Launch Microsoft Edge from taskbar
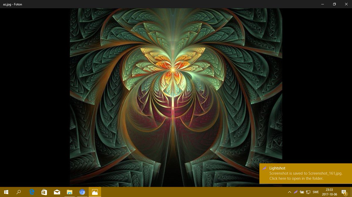The height and width of the screenshot is (197, 352). click(32, 192)
